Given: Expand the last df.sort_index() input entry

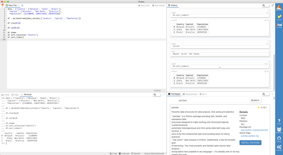Looking at the screenshot, I should 268,64.
